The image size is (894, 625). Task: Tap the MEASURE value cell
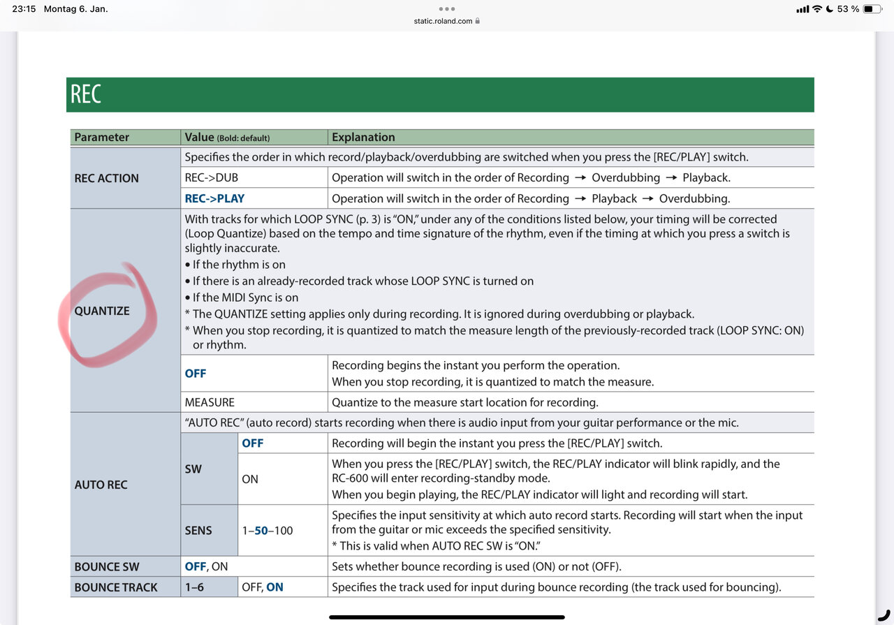254,402
